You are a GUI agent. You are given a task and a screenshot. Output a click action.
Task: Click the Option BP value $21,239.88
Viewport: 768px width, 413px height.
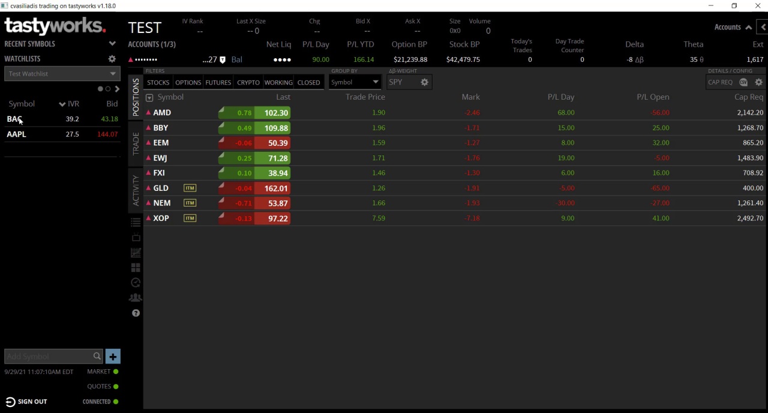pyautogui.click(x=410, y=59)
